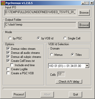Browse for the Input IFO file
Screen dimensions: 95x99
coord(84,13)
